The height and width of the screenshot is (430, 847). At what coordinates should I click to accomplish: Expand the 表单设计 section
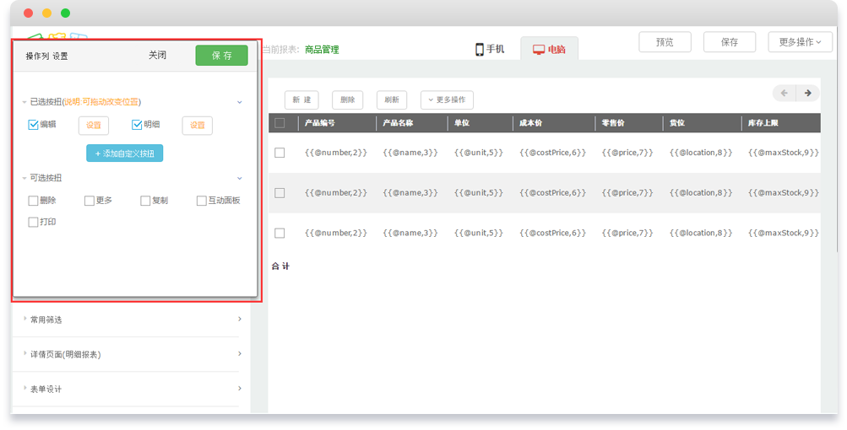click(x=131, y=389)
